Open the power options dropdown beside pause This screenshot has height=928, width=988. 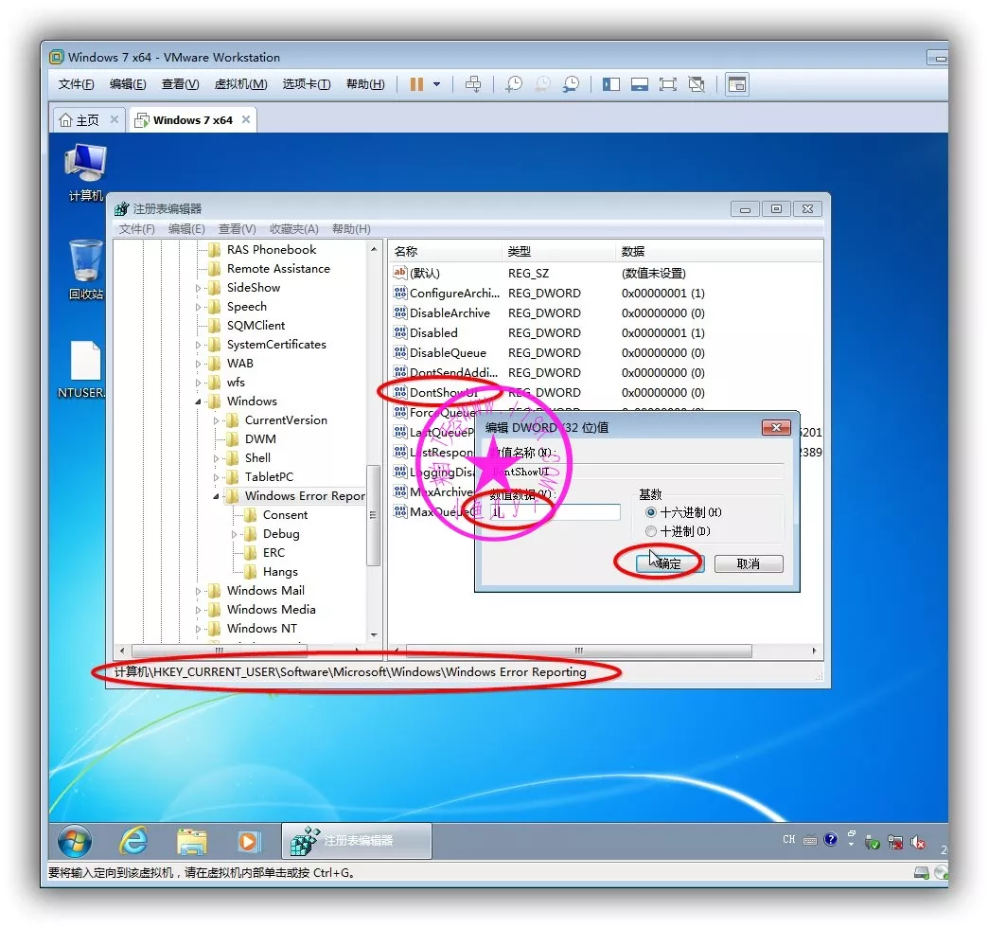tap(436, 84)
